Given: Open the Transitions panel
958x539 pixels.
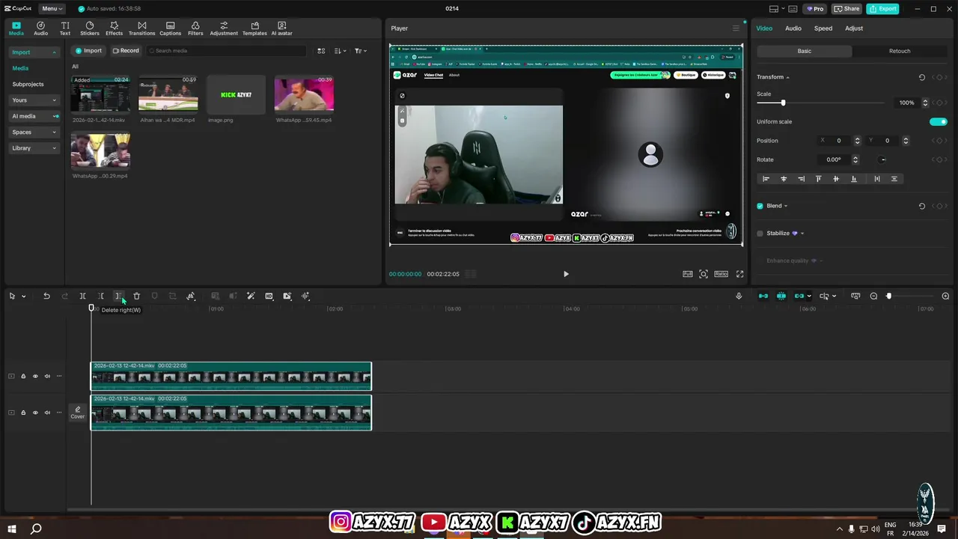Looking at the screenshot, I should pos(141,28).
